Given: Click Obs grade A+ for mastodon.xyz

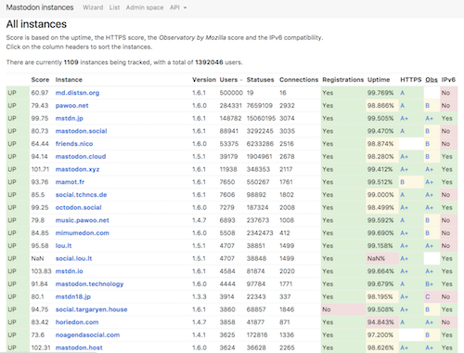Looking at the screenshot, I should click(429, 169).
